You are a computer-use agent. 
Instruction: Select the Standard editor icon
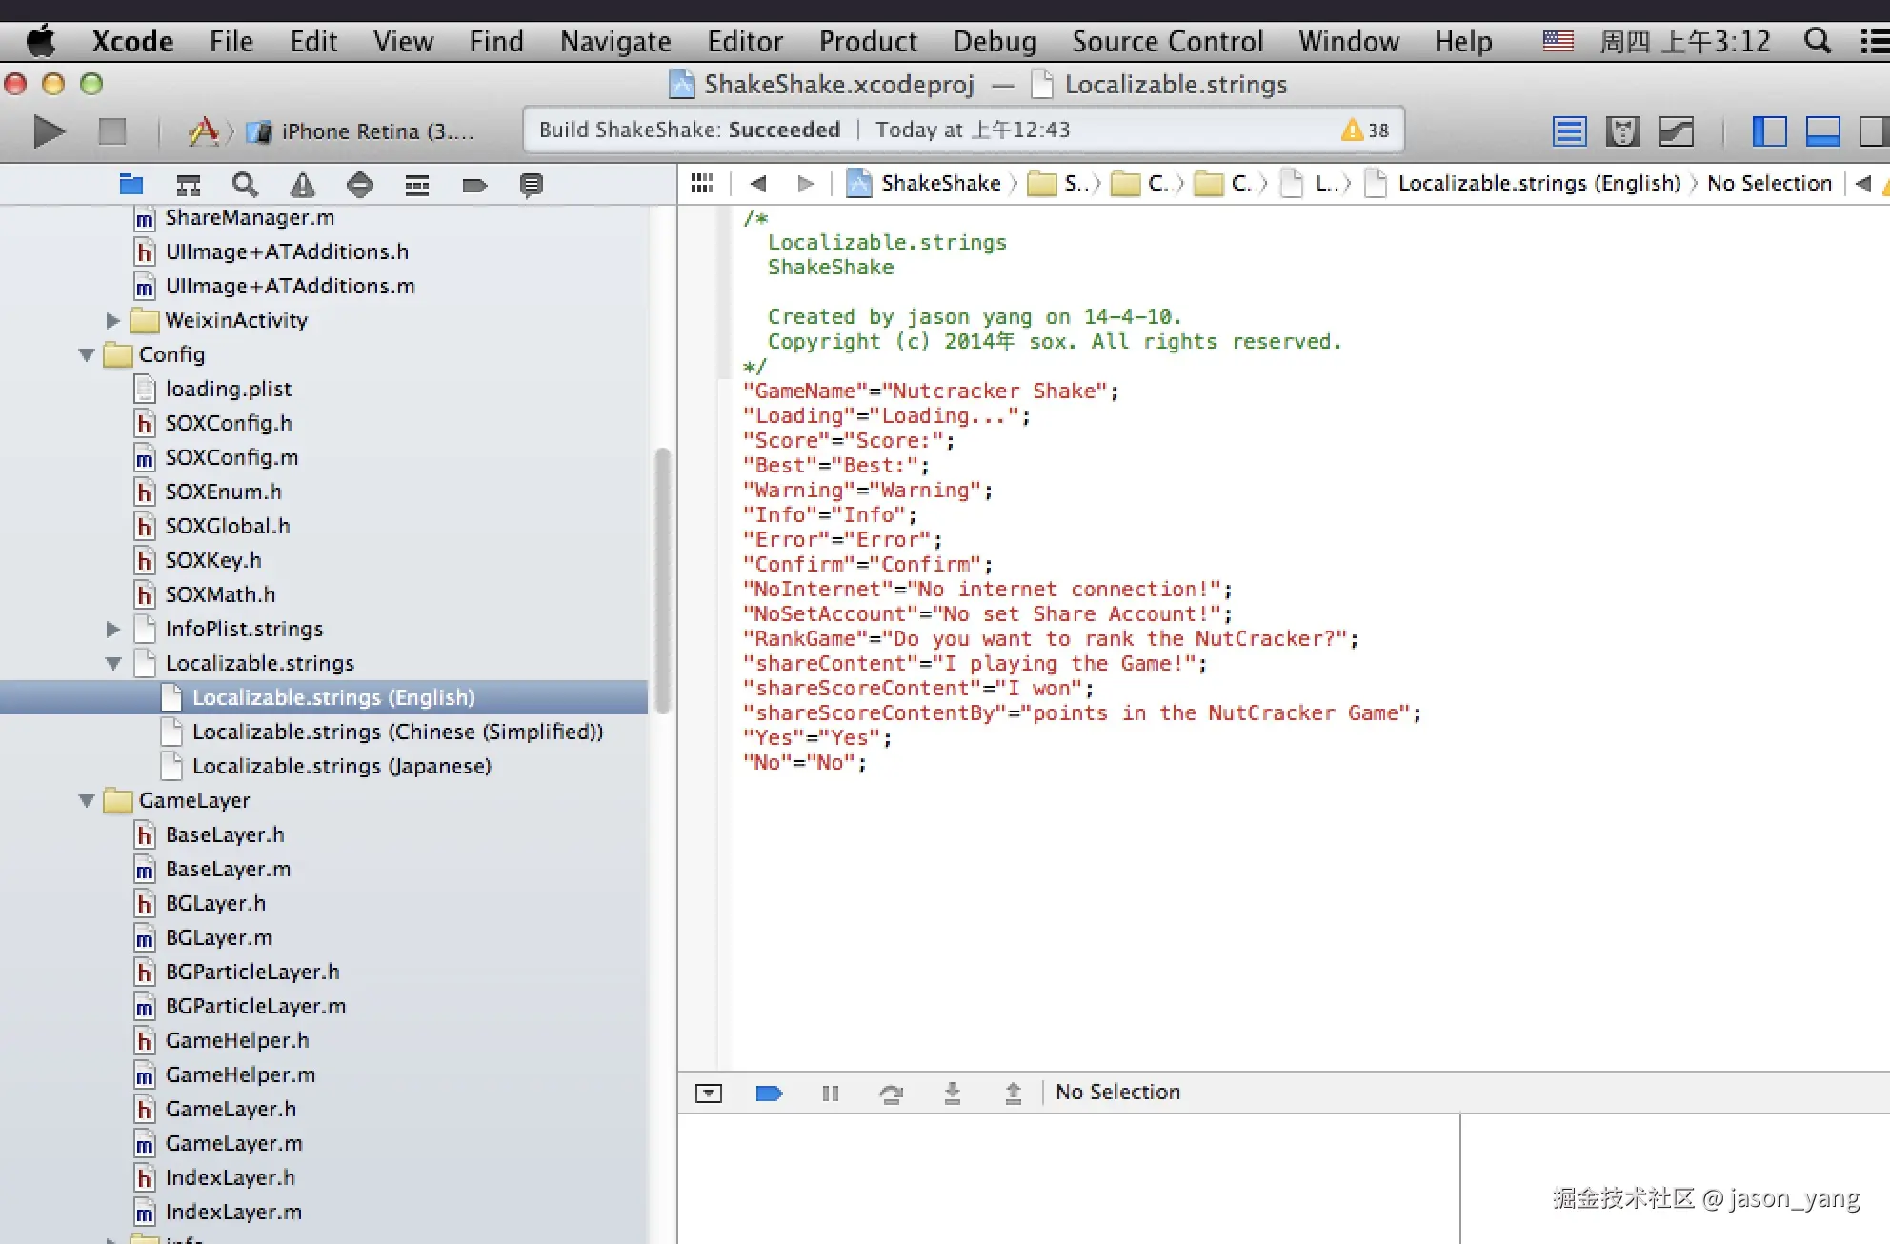1569,130
